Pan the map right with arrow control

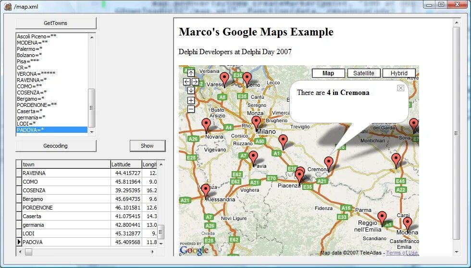tap(195, 82)
